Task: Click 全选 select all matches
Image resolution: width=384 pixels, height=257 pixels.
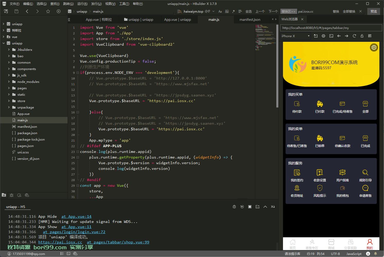Action: click(x=249, y=11)
